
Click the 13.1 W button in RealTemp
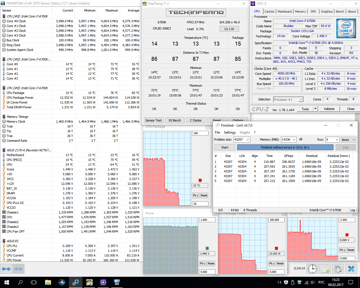229,29
